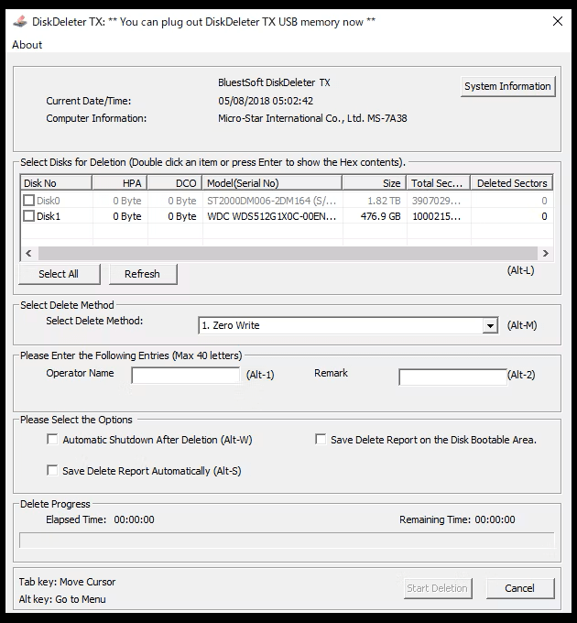Focus the Remark text field

click(x=452, y=376)
